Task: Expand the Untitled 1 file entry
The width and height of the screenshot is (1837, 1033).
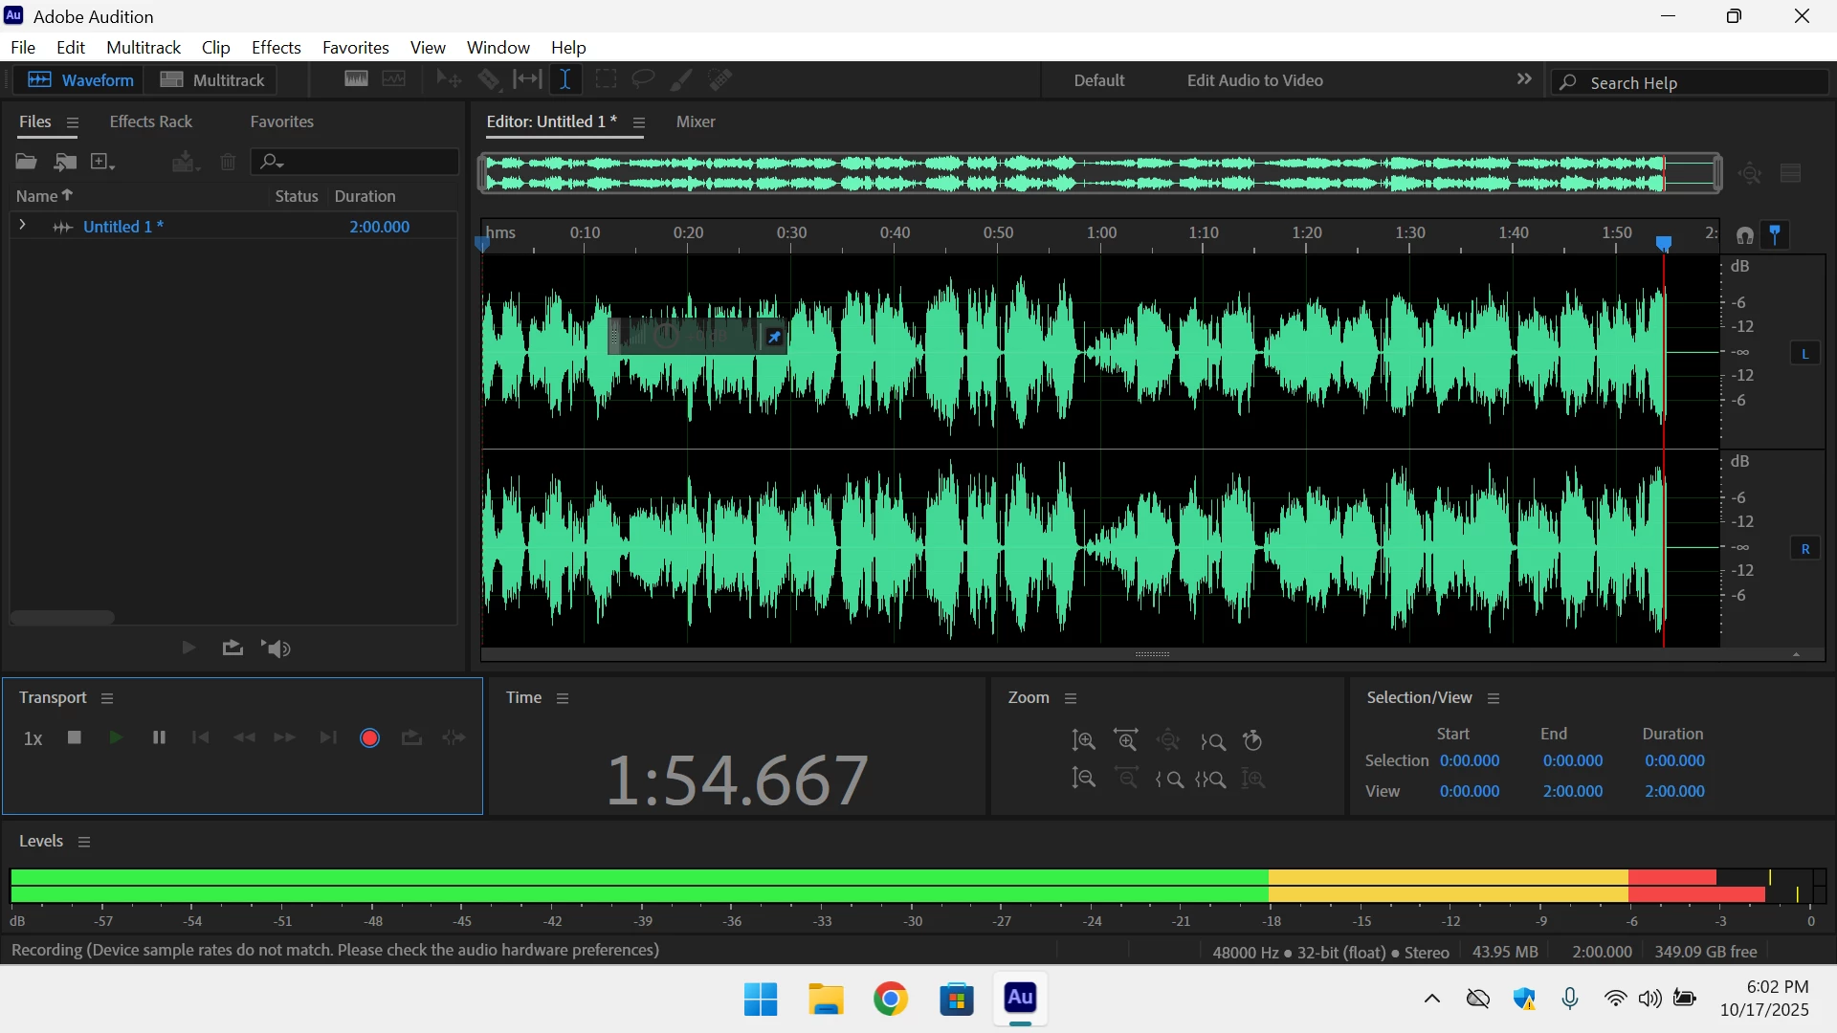Action: tap(23, 226)
